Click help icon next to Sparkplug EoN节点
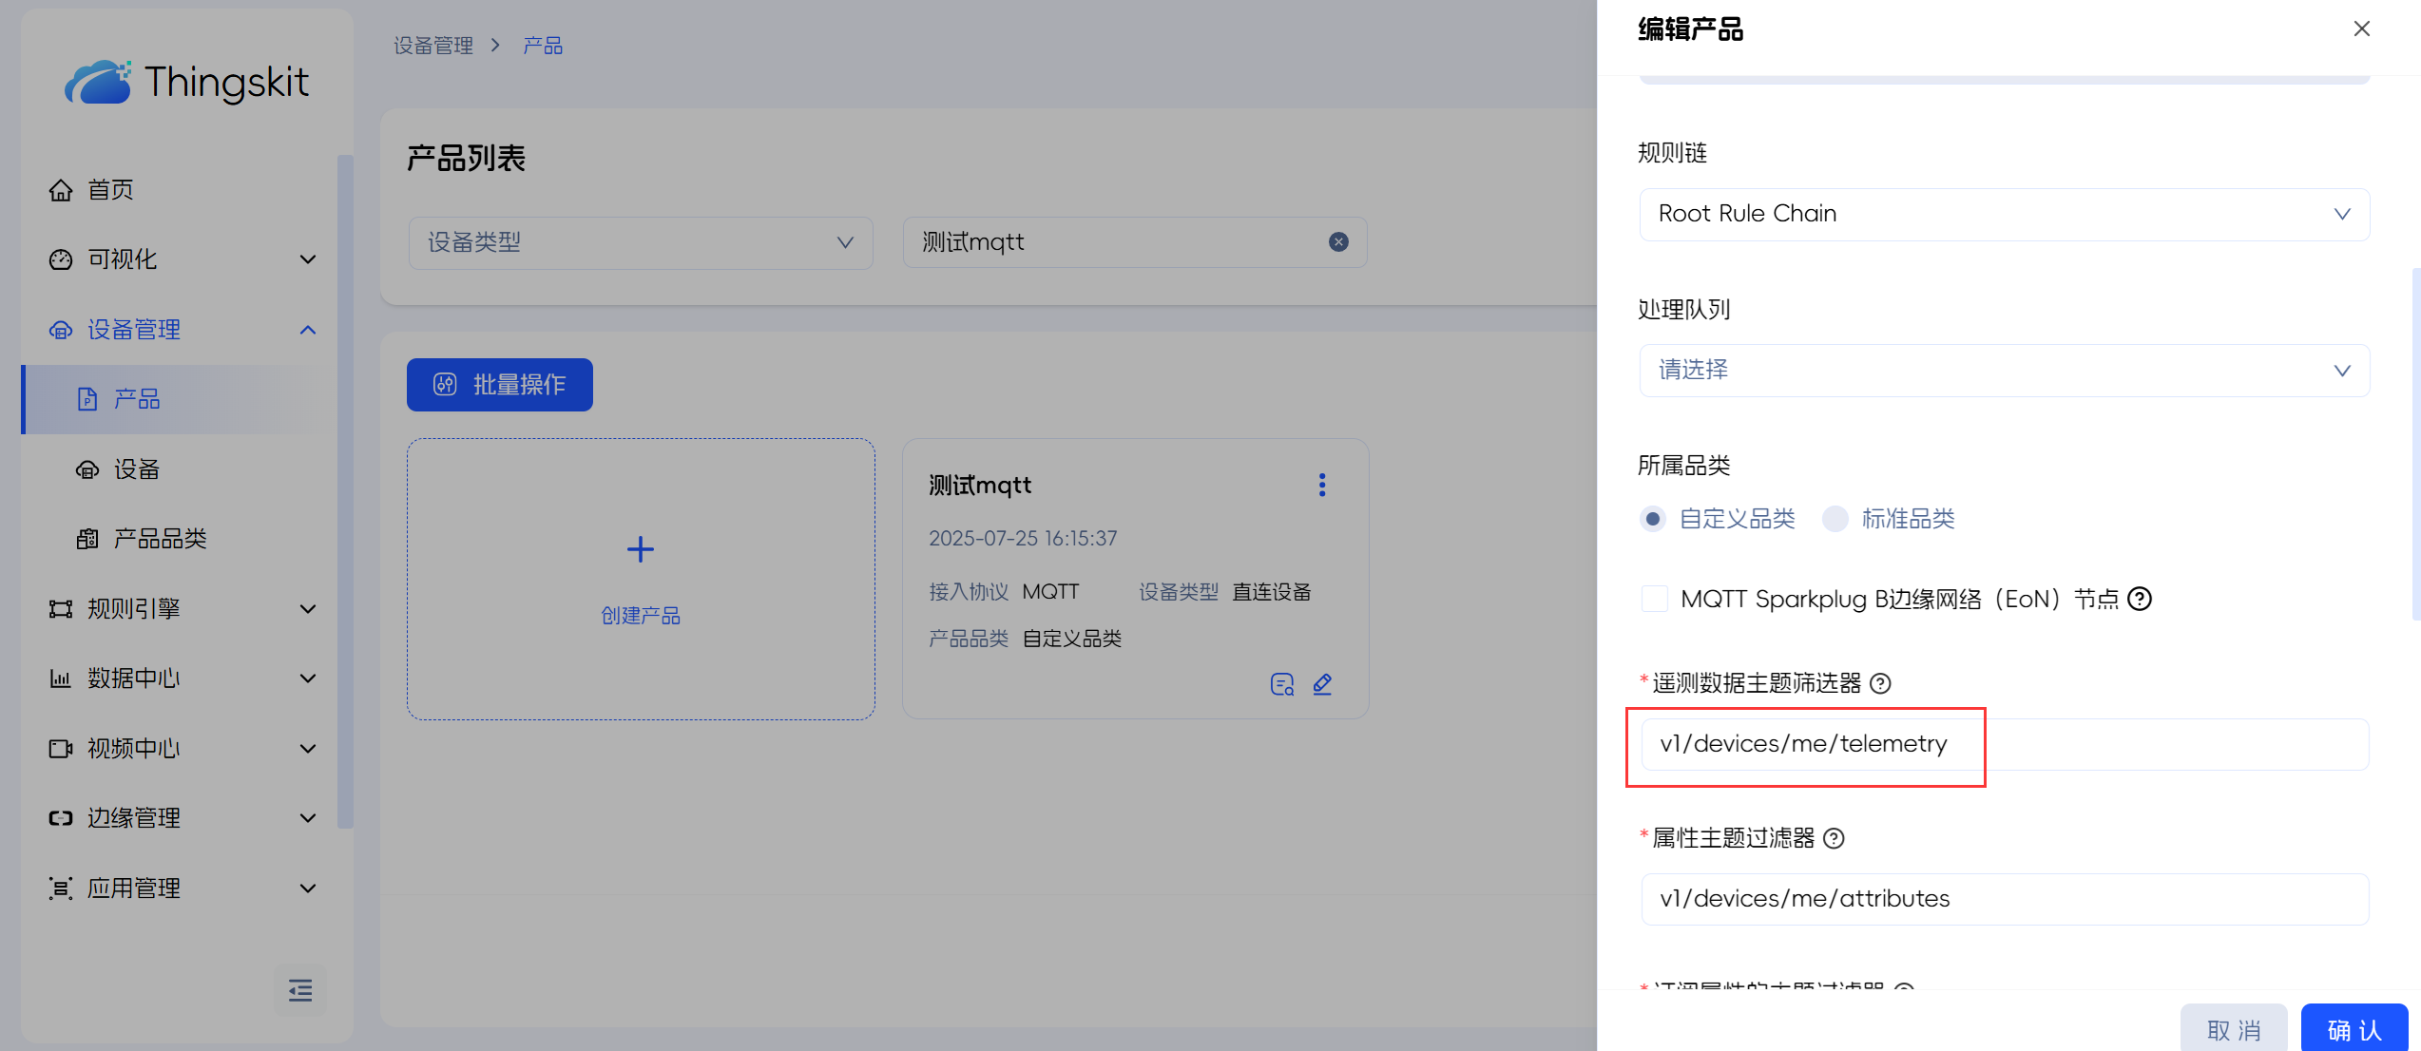The width and height of the screenshot is (2421, 1051). pyautogui.click(x=2140, y=599)
